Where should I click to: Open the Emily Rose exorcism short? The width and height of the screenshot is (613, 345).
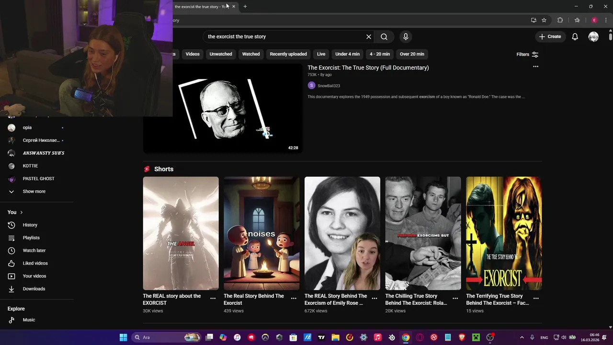click(342, 233)
